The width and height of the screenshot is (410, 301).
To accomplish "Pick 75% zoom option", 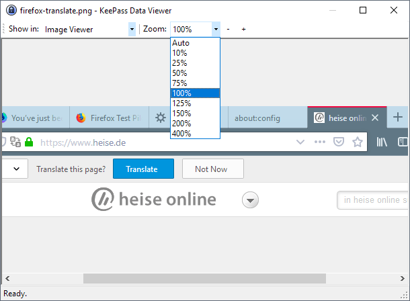I will (x=195, y=83).
